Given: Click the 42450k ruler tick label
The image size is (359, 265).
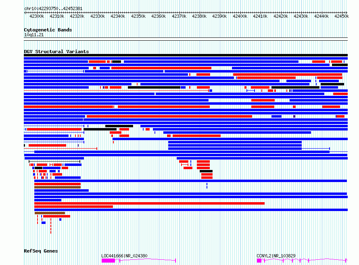Looking at the screenshot, I should click(x=342, y=16).
